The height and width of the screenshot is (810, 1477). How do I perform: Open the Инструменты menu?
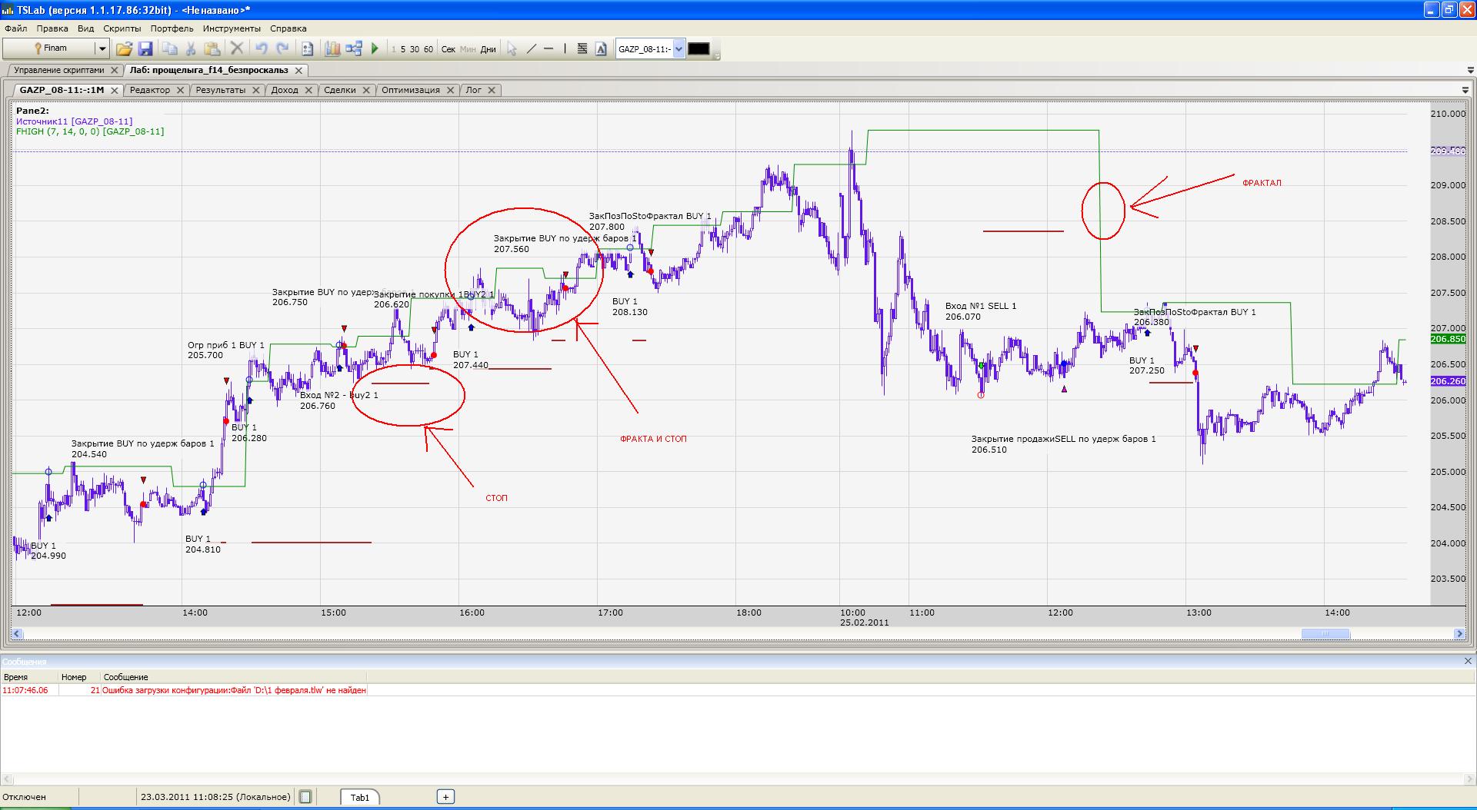232,28
